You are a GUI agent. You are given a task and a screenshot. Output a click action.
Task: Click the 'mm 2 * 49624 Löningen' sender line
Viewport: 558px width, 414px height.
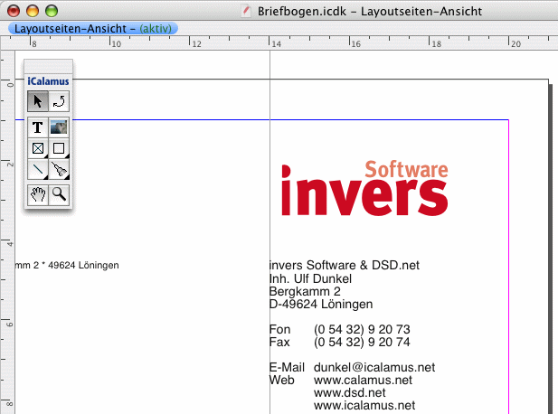click(67, 266)
